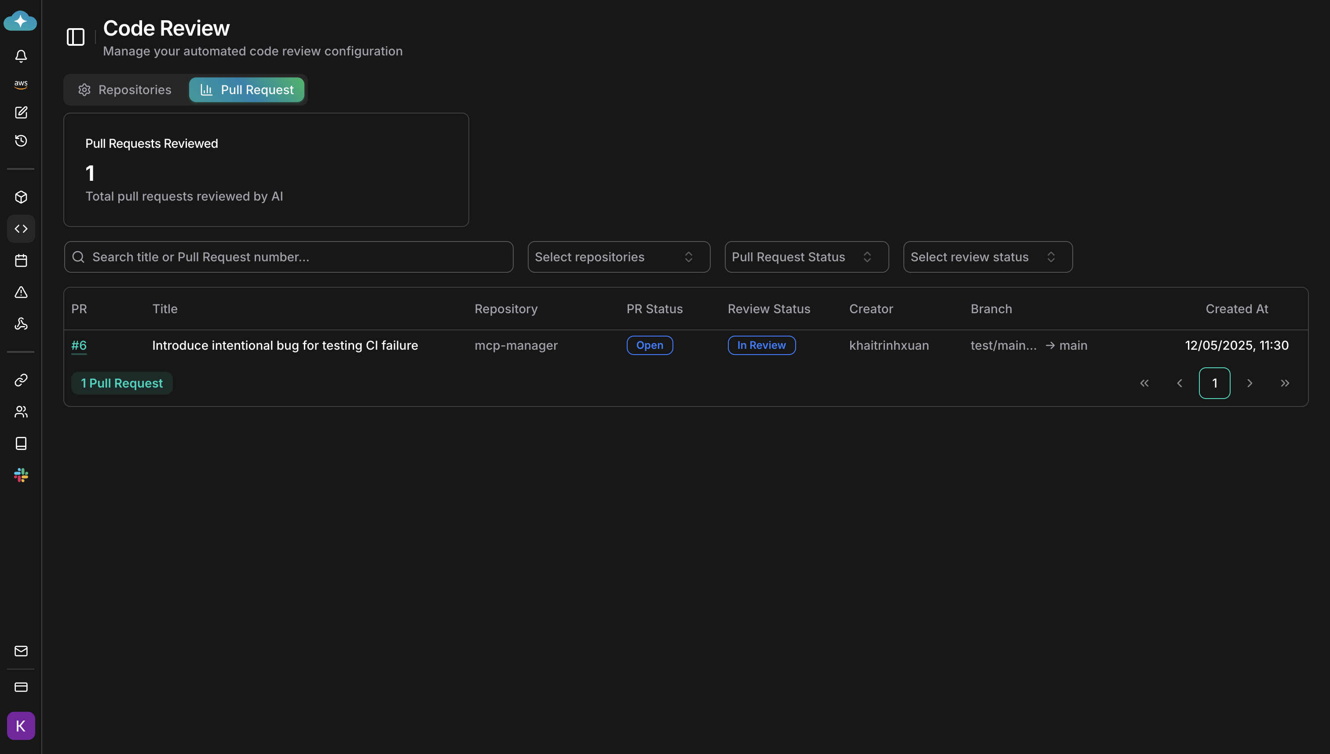Open the AWS sidebar icon
Viewport: 1330px width, 754px height.
[21, 84]
